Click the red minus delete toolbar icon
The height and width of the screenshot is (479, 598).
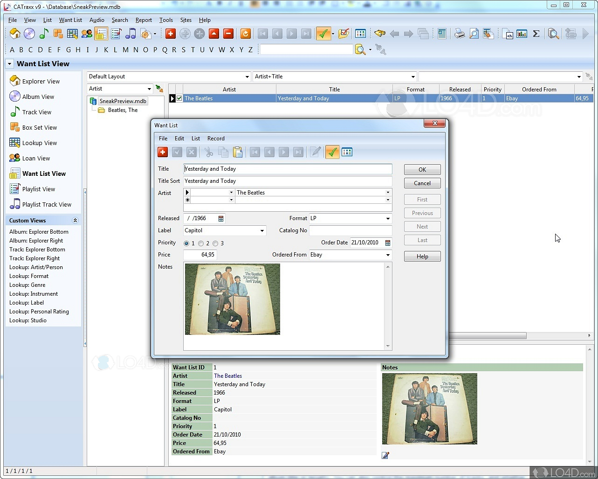[x=228, y=34]
